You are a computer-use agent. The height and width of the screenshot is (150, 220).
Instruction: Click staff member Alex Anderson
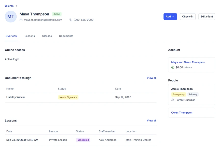pyautogui.click(x=108, y=140)
